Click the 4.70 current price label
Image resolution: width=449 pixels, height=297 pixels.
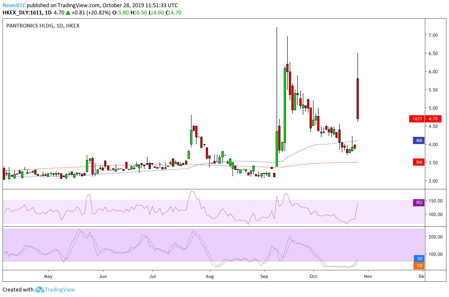point(433,119)
